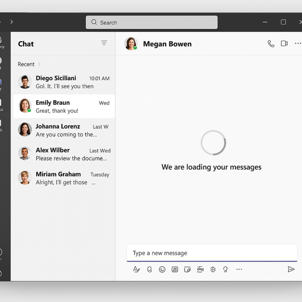Image resolution: width=302 pixels, height=302 pixels.
Task: Click the calendar icon in compose toolbar
Action: pyautogui.click(x=175, y=269)
